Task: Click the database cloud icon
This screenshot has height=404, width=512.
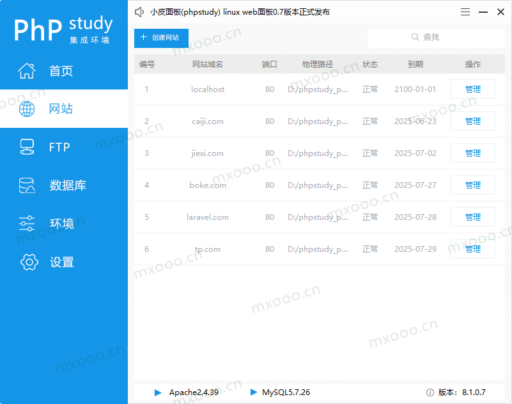Action: 27,186
